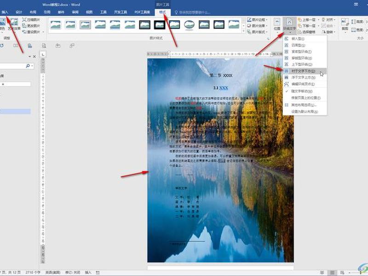Toggle the fix-position-on-page option in wrap menu

tap(305, 98)
